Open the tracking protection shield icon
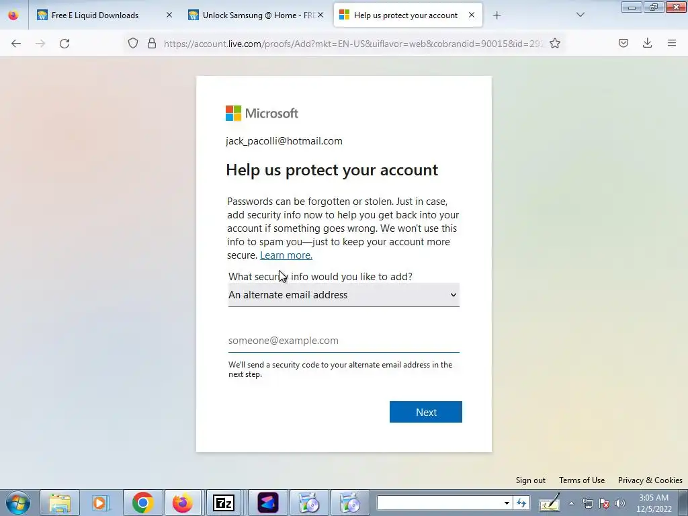The width and height of the screenshot is (688, 516). pos(133,43)
